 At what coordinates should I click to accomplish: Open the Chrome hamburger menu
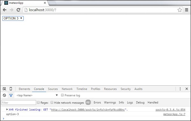coord(187,10)
